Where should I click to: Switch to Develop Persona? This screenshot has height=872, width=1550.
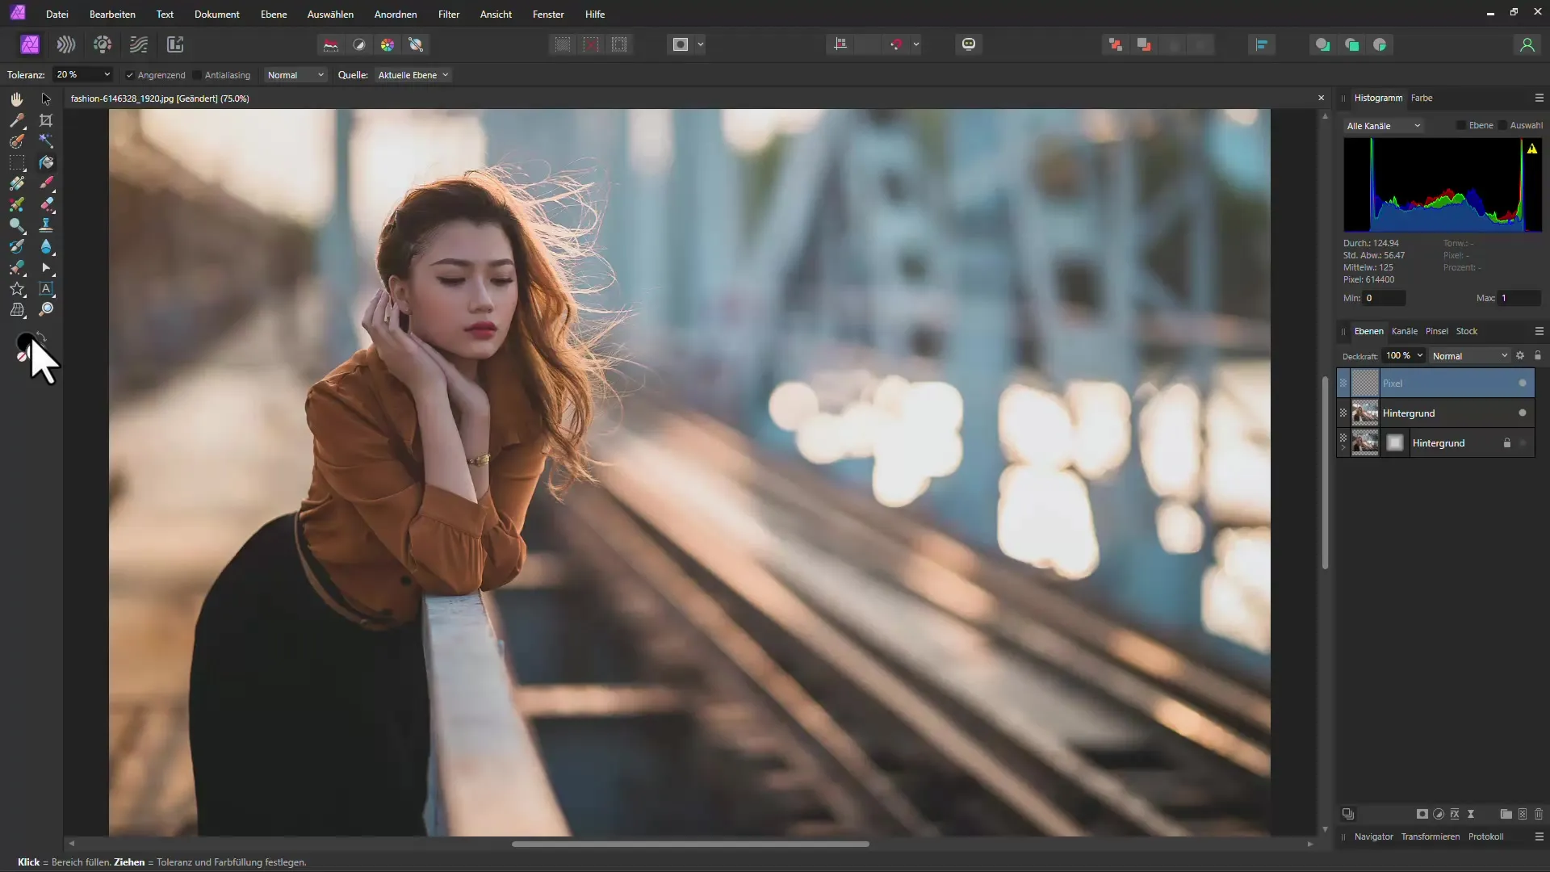point(103,44)
